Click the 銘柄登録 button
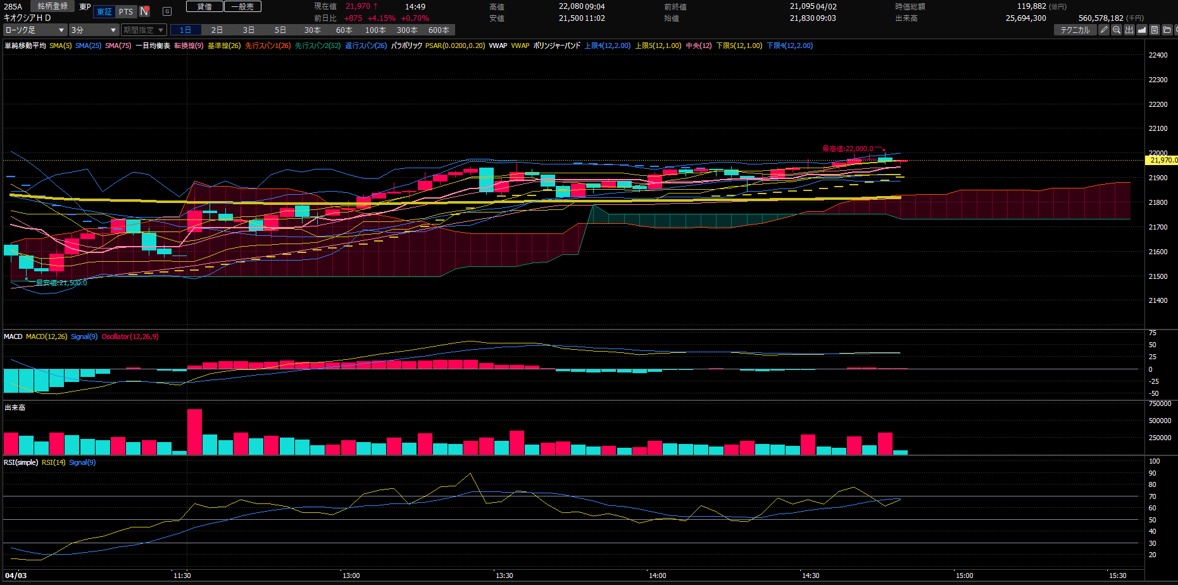 click(53, 6)
